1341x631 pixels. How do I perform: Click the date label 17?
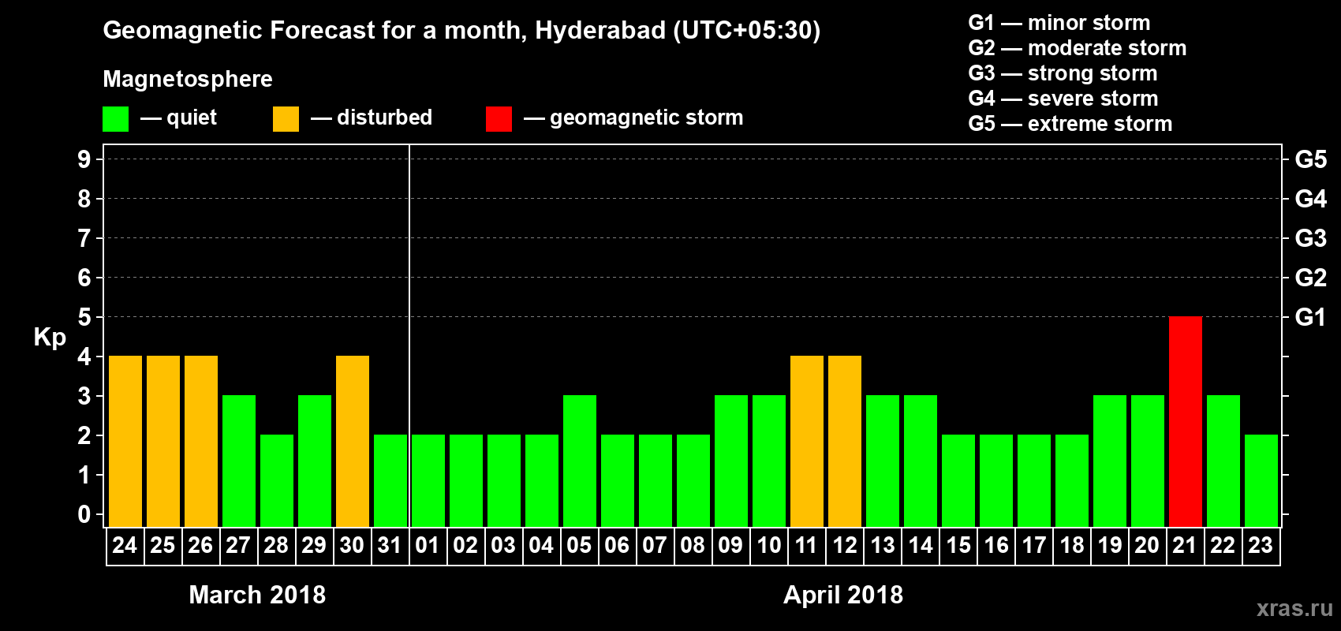[1033, 545]
